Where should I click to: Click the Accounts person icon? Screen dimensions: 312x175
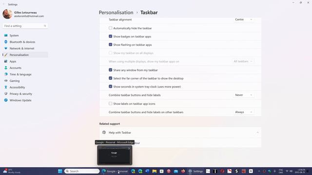point(6,68)
